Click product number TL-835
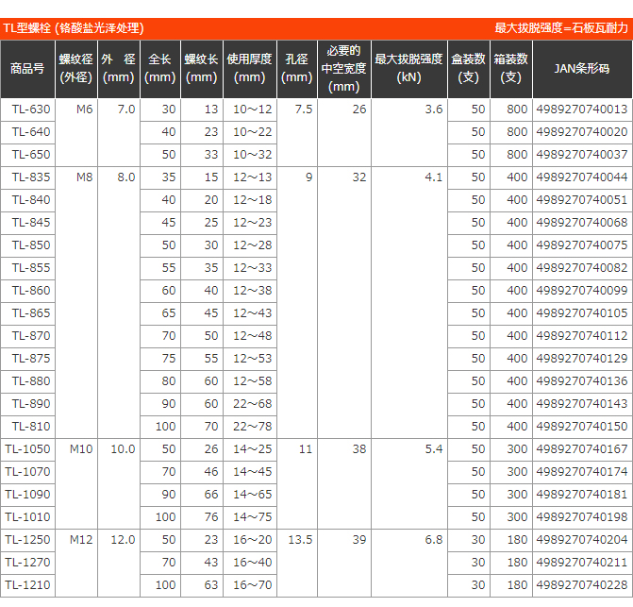 [x=31, y=177]
